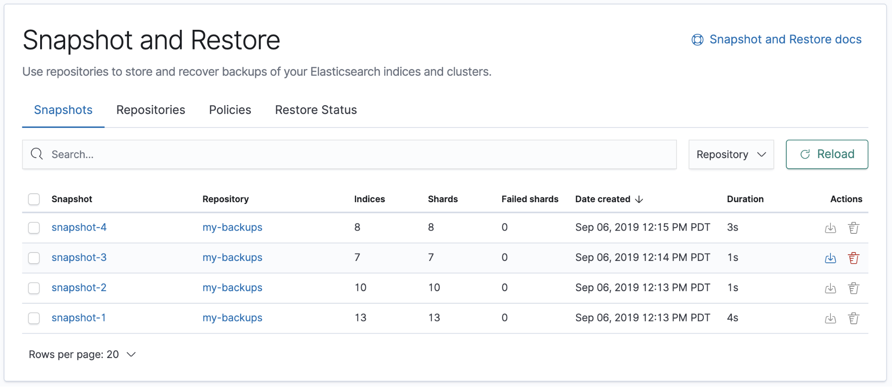The width and height of the screenshot is (892, 387).
Task: Click the red trash icon for snapshot-3
Action: tap(853, 258)
